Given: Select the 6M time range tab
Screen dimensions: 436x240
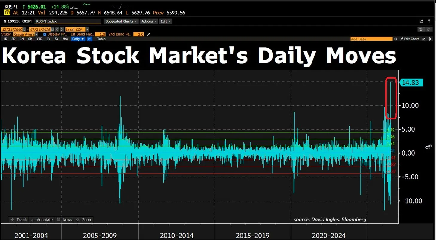Looking at the screenshot, I should click(30, 39).
